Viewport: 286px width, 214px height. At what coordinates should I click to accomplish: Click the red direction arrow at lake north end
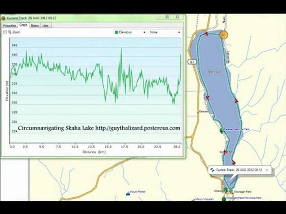click(x=206, y=34)
